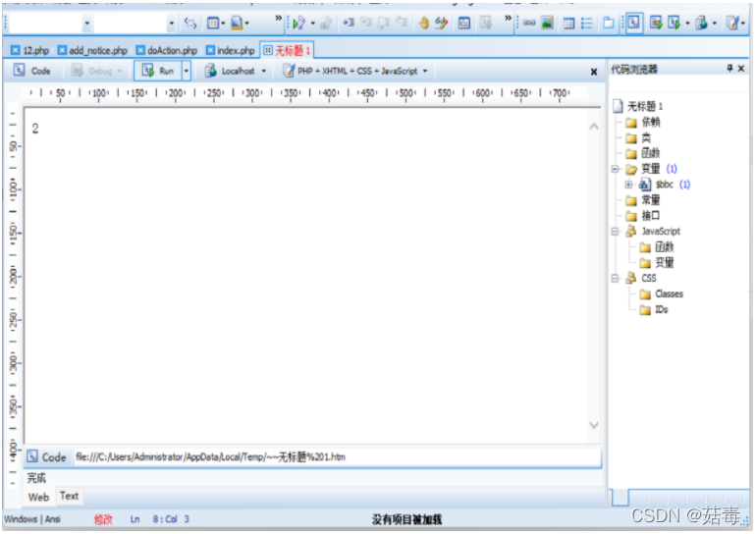
Task: Open the first combo box arrow top-left
Action: (86, 24)
